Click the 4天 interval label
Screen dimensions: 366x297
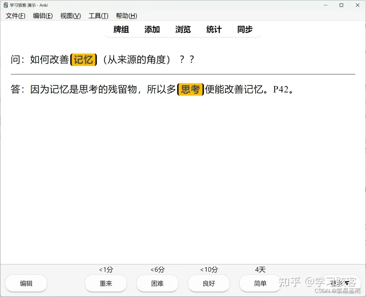click(x=260, y=270)
